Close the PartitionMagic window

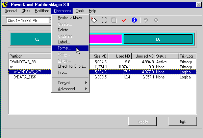tap(199, 5)
